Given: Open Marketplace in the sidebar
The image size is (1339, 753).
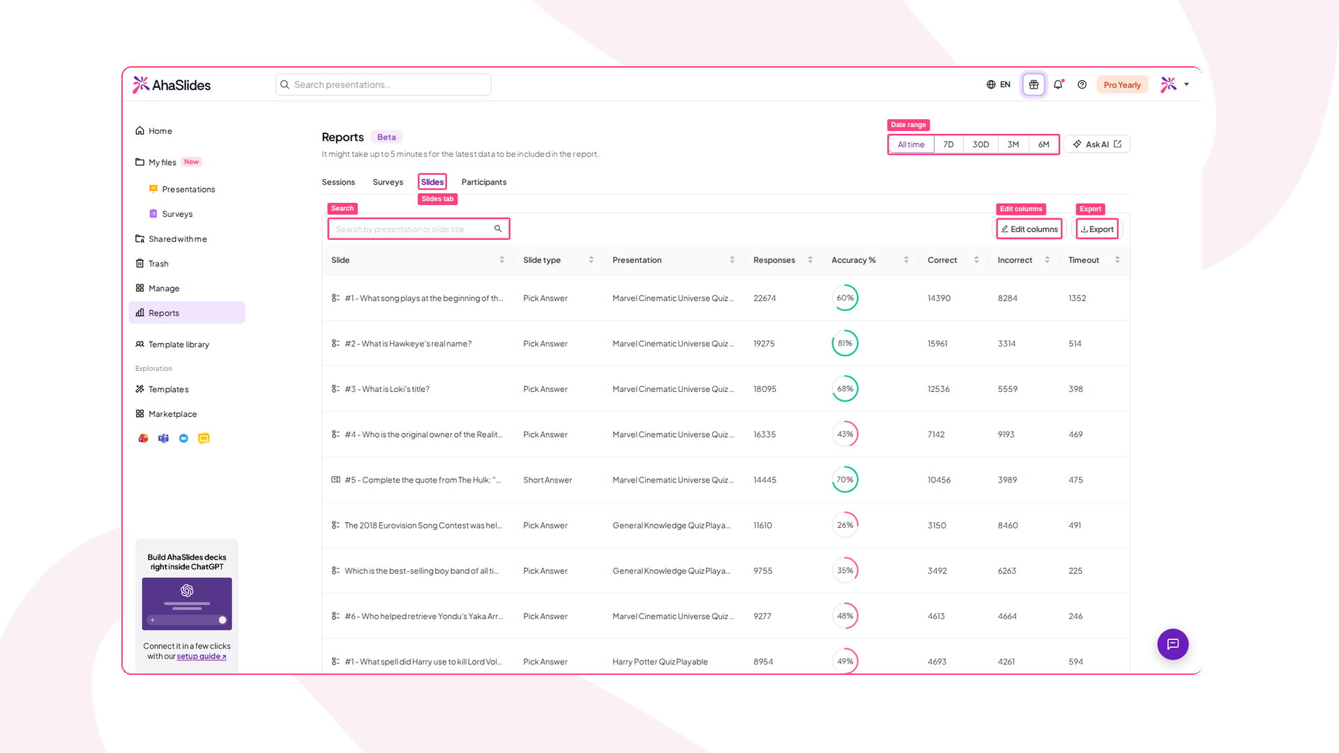Looking at the screenshot, I should (187, 414).
